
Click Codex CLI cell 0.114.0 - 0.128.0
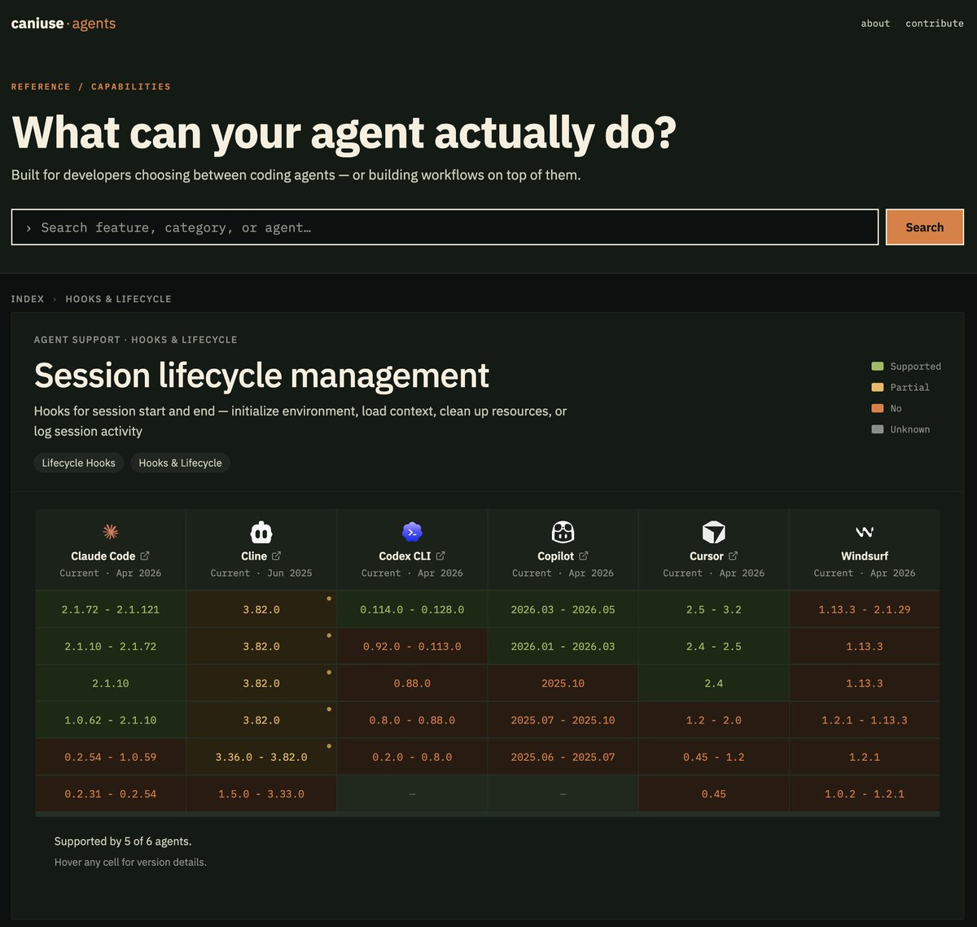point(412,609)
